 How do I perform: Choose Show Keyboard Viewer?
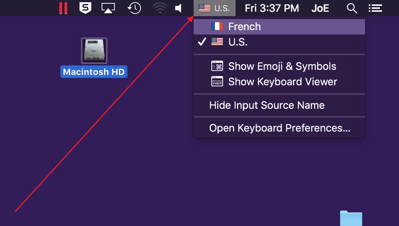[282, 82]
